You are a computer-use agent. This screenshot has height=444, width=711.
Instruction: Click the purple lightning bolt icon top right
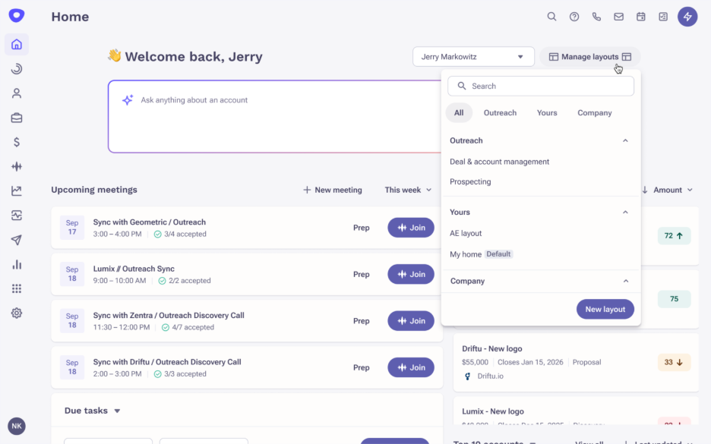pyautogui.click(x=687, y=16)
